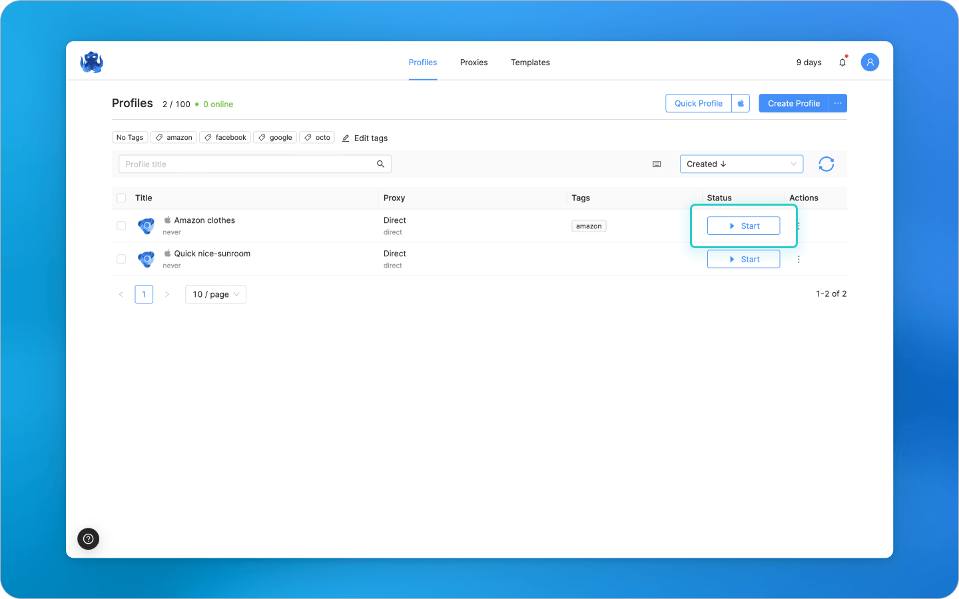Filter profiles by the facebook tag

(224, 137)
